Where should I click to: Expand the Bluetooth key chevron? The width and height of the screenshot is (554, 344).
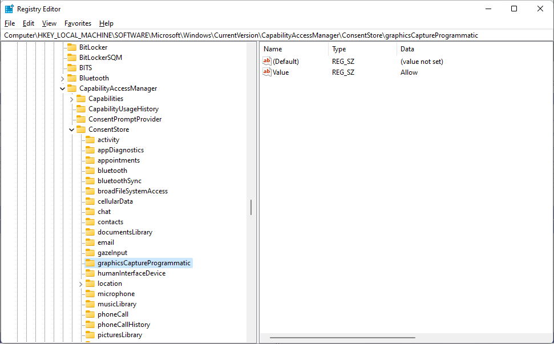point(62,78)
